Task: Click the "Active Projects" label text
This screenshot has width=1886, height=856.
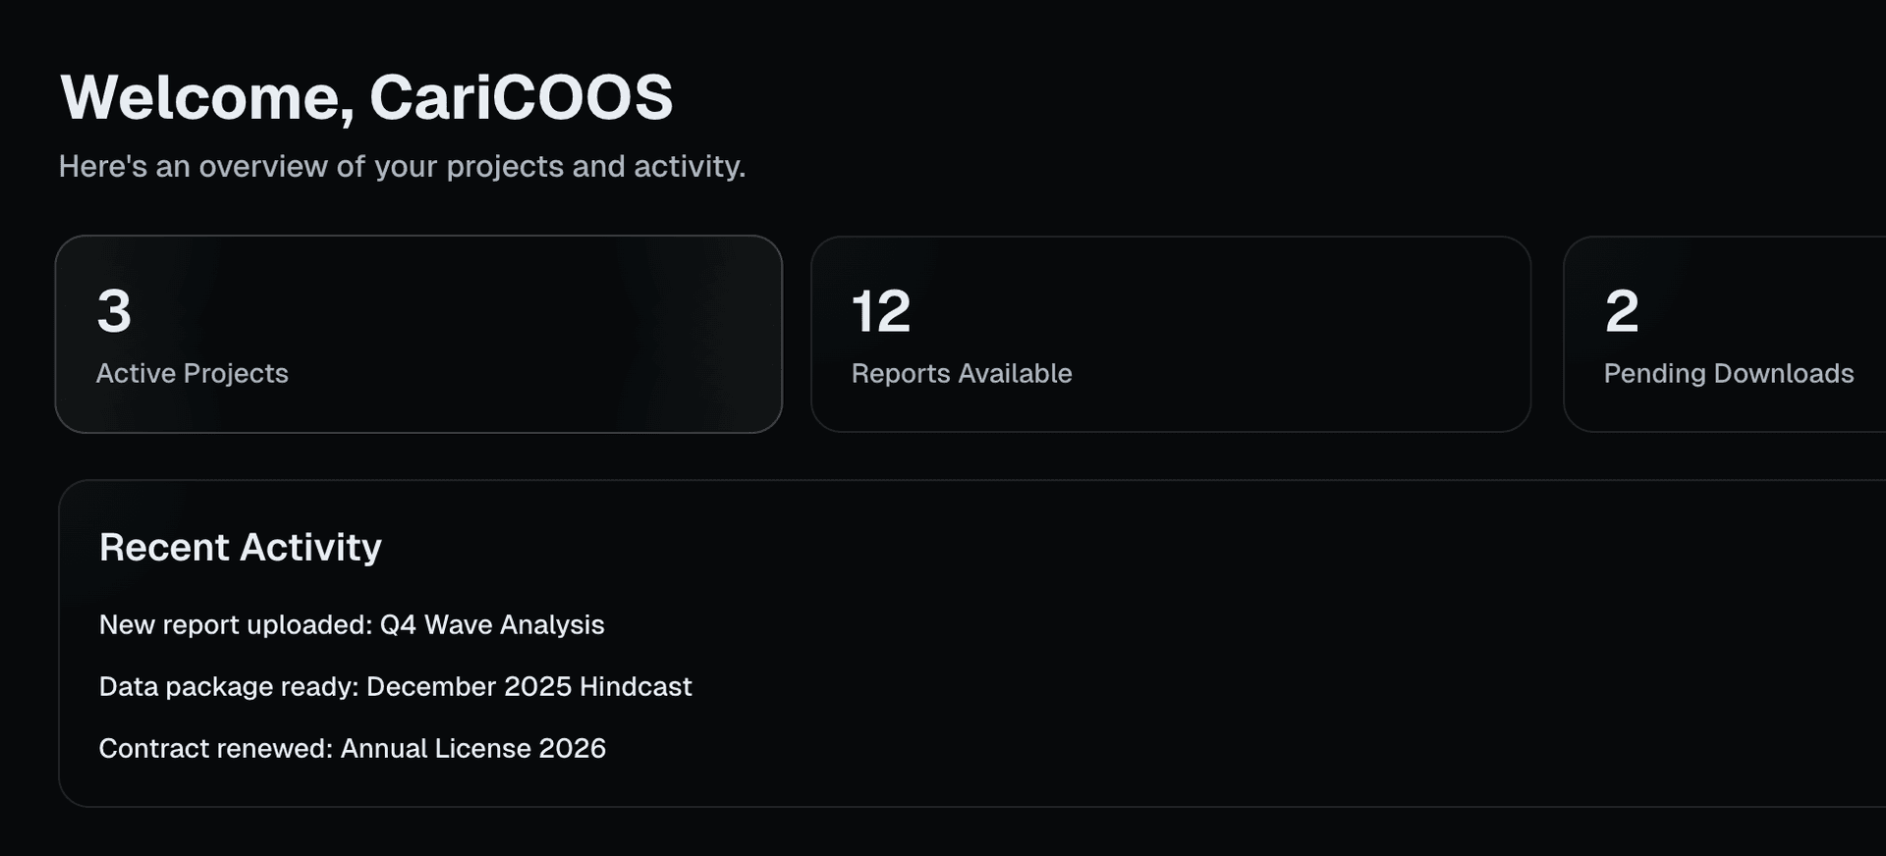Action: [192, 374]
